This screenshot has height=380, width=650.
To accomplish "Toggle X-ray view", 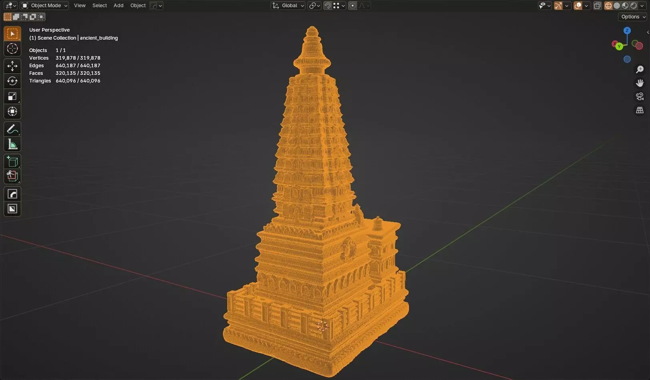I will (x=598, y=6).
